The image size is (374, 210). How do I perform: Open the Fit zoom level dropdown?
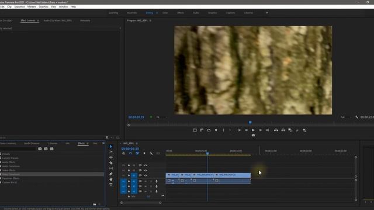point(162,117)
